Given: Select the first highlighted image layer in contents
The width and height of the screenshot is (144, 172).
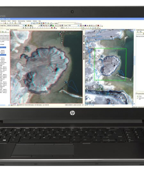Looking at the screenshot, I should pos(3,47).
